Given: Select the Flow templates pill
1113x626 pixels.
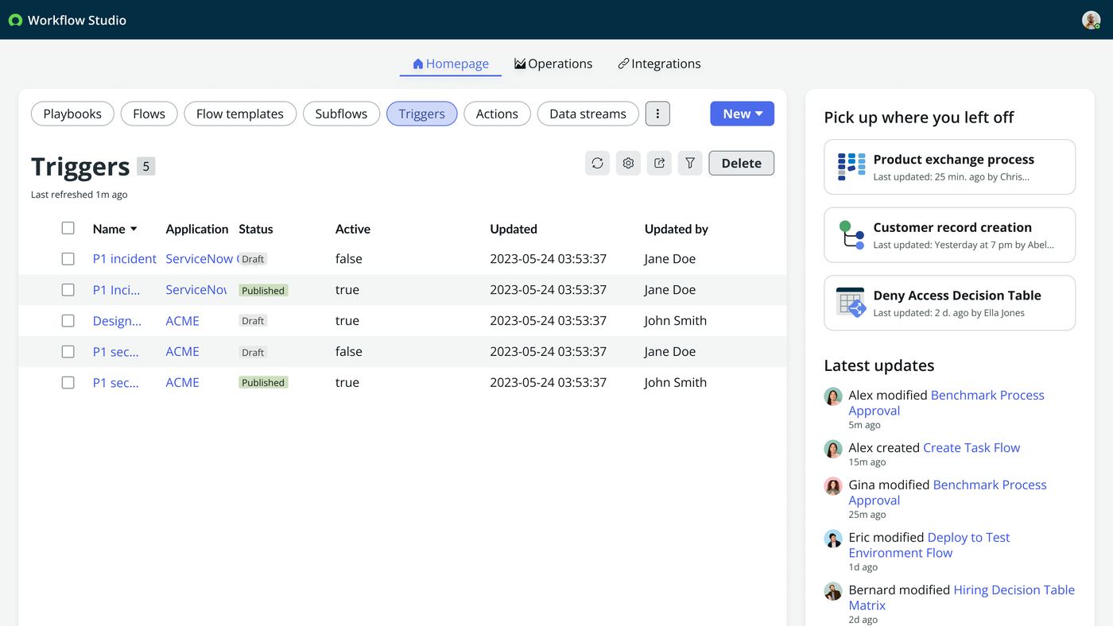Looking at the screenshot, I should tap(240, 114).
